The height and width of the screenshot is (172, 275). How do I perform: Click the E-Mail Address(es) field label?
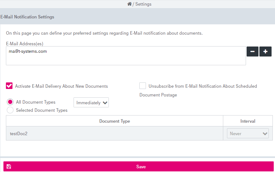[x=25, y=43]
